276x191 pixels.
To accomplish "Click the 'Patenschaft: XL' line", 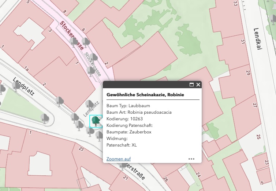I will coord(122,145).
